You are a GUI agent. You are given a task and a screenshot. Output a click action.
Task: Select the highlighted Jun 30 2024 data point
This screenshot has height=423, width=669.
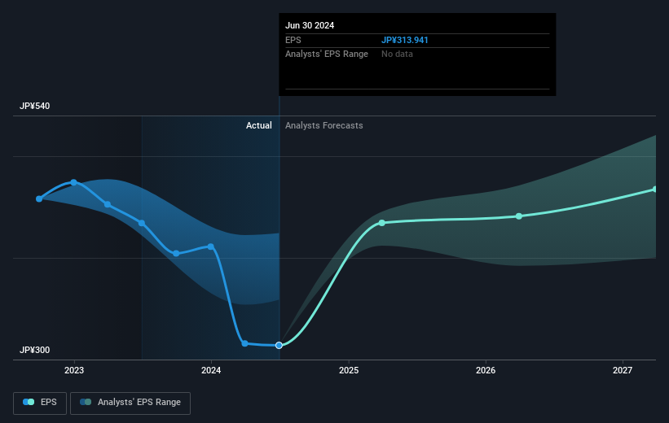[x=279, y=345]
